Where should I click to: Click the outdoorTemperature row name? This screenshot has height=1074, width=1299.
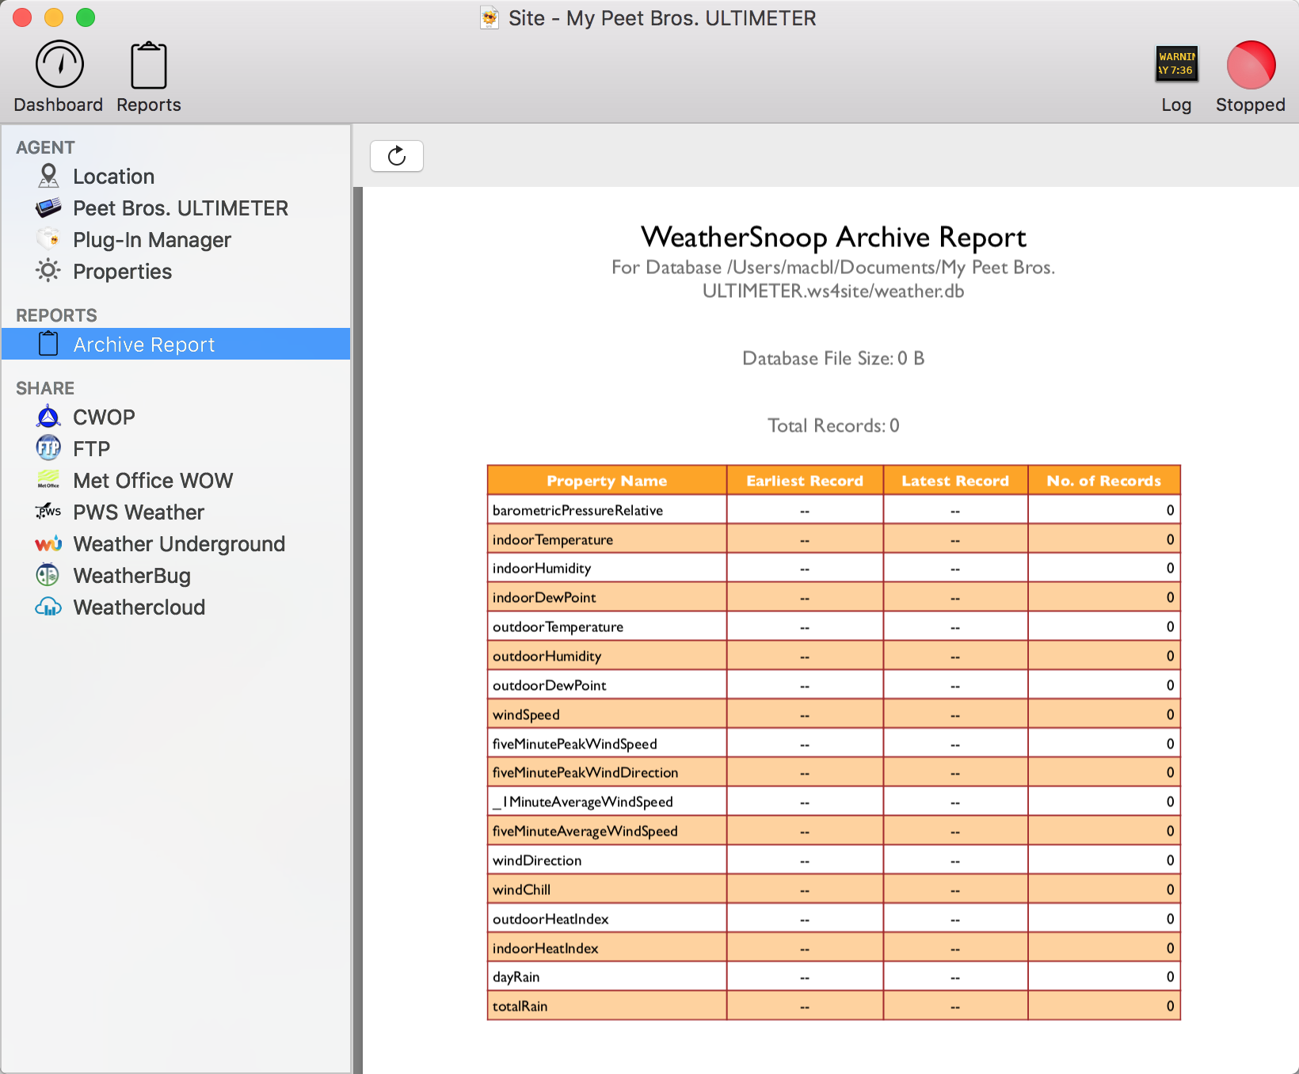(558, 626)
